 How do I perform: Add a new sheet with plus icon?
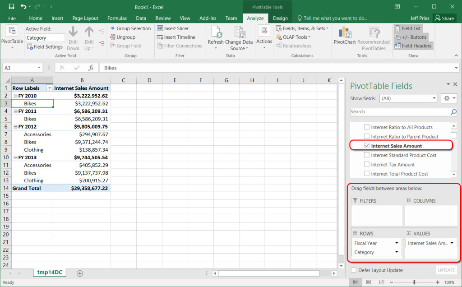click(80, 273)
